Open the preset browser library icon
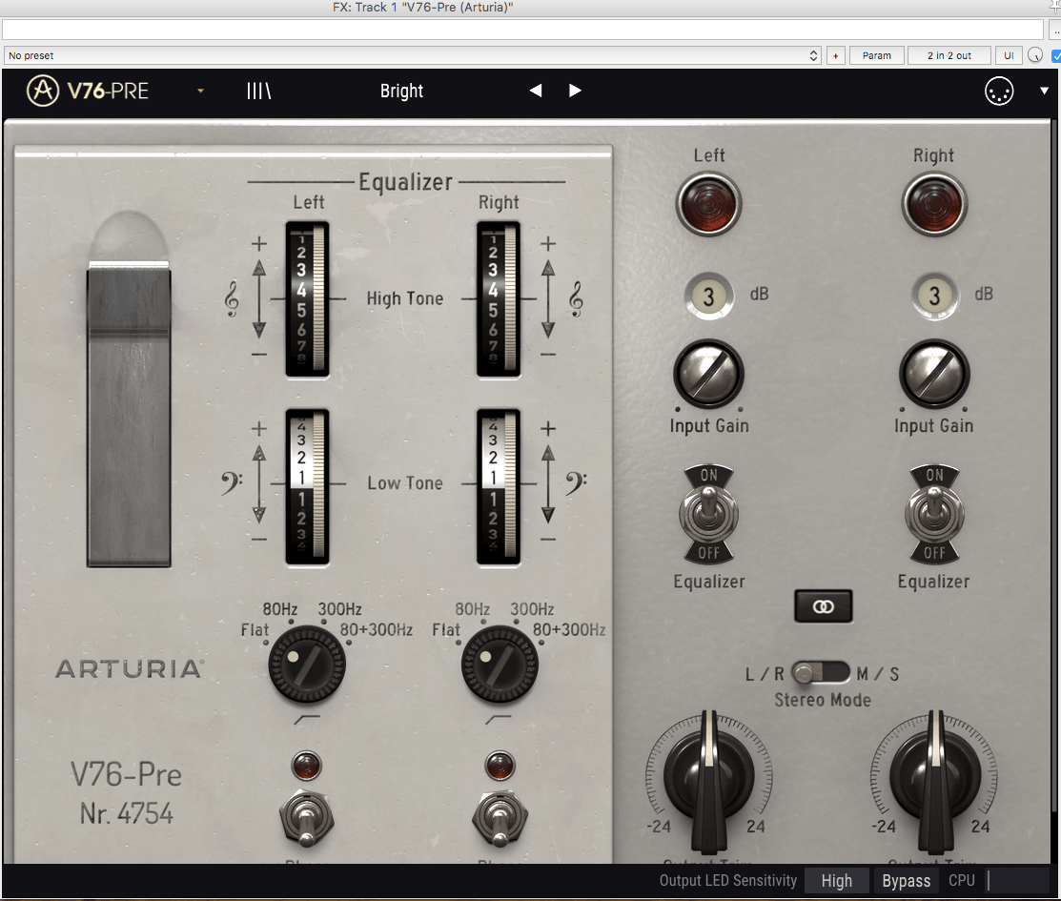 258,91
